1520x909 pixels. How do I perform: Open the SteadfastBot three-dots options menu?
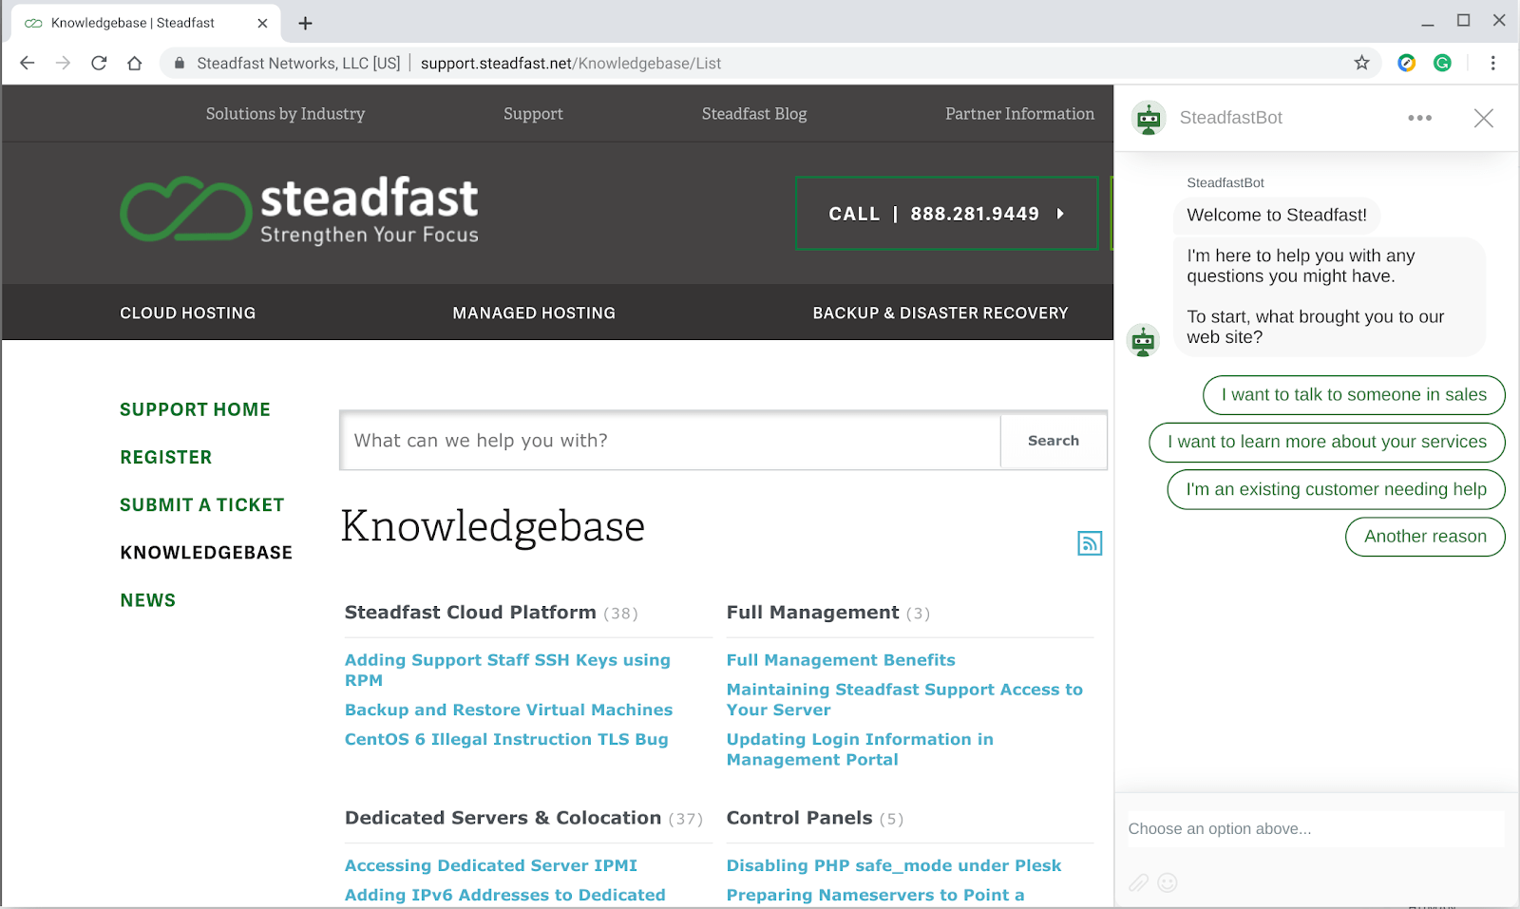[1419, 118]
